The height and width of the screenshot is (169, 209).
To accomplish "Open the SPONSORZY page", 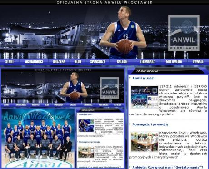I will [98, 61].
